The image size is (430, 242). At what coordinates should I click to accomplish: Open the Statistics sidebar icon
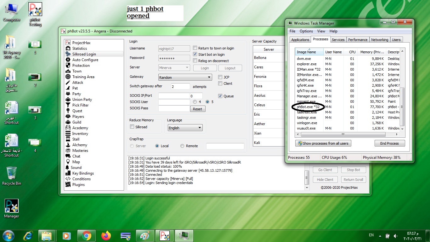coord(68,49)
